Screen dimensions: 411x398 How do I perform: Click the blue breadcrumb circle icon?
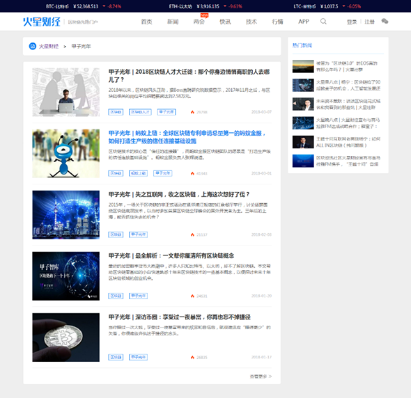pos(33,47)
